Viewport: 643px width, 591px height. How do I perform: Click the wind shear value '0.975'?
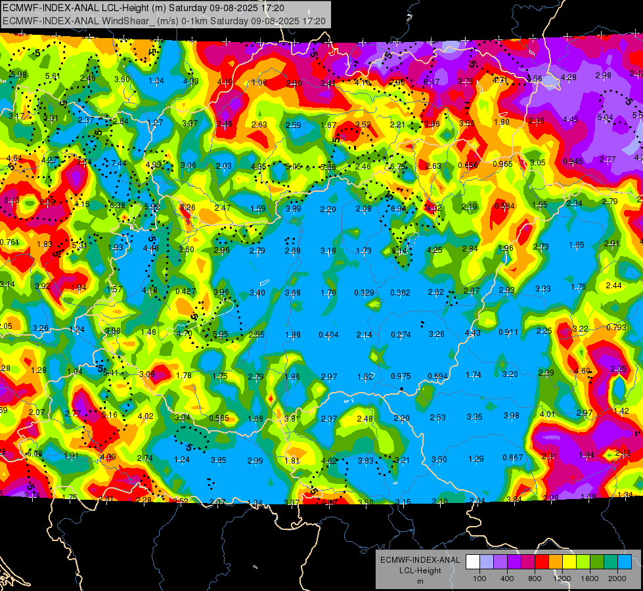click(401, 376)
